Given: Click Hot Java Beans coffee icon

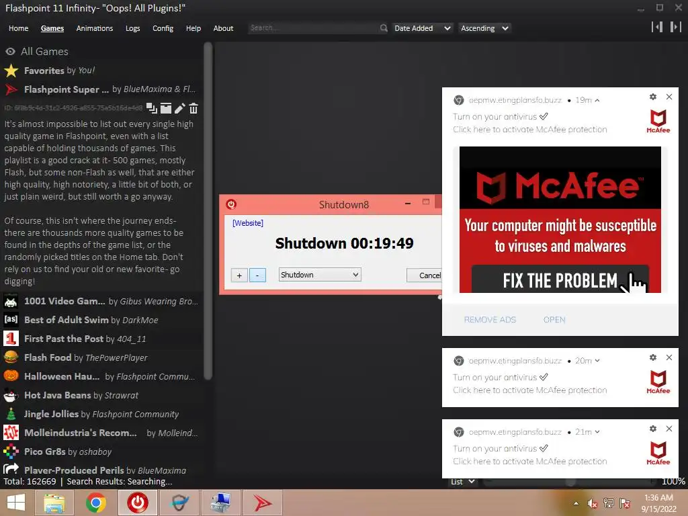Looking at the screenshot, I should (11, 395).
